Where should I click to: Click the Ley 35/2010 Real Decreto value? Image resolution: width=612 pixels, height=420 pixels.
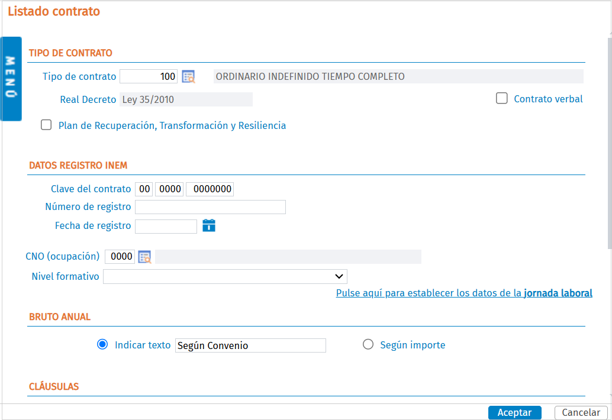point(186,99)
